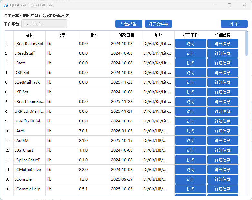This screenshot has height=200, width=252.
Task: Click 详细信息 for LConsoleHelp row
Action: coord(223,189)
